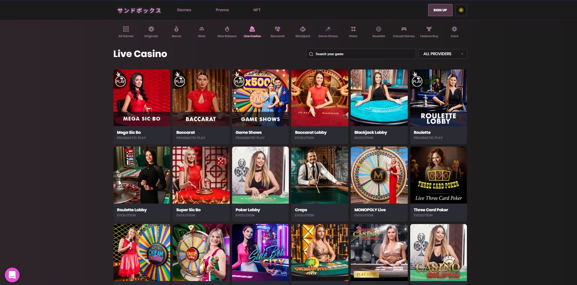Open the MONOPOLY Live thumbnail

click(x=379, y=175)
